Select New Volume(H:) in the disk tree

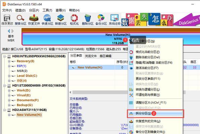[29, 115]
